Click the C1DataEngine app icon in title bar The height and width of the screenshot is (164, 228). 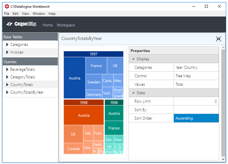(7, 7)
